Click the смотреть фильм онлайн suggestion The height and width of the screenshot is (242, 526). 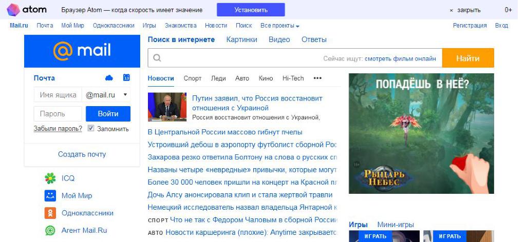pyautogui.click(x=401, y=58)
